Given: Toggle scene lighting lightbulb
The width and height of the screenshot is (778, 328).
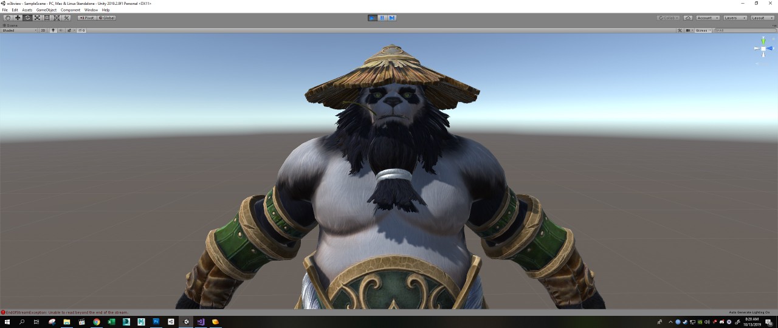Looking at the screenshot, I should point(53,30).
